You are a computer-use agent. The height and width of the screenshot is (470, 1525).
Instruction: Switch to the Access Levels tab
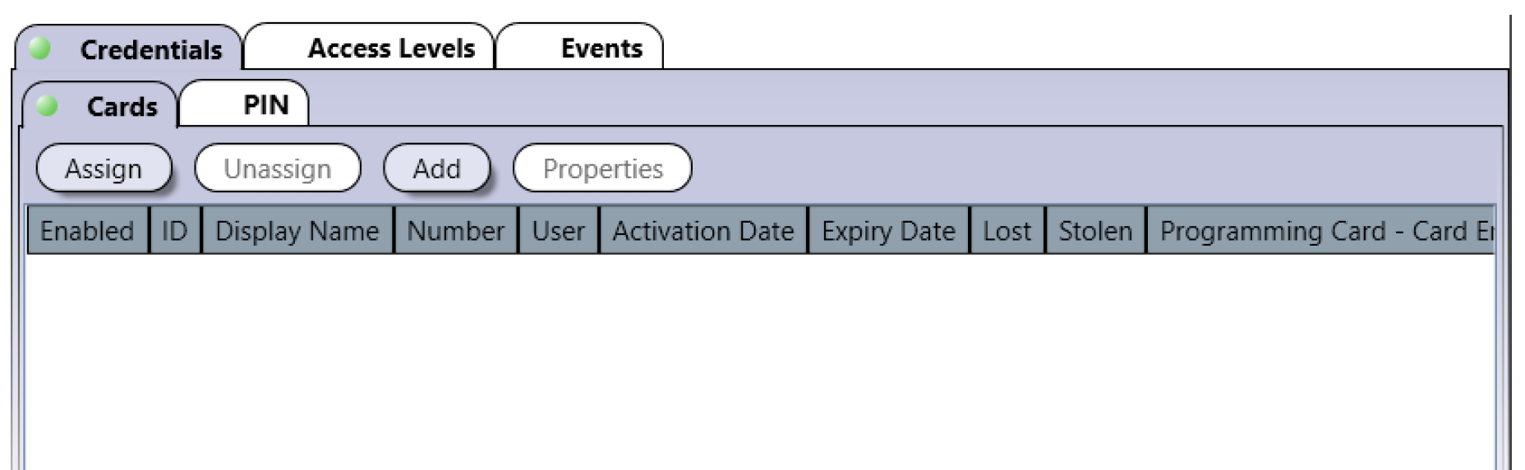pos(370,48)
